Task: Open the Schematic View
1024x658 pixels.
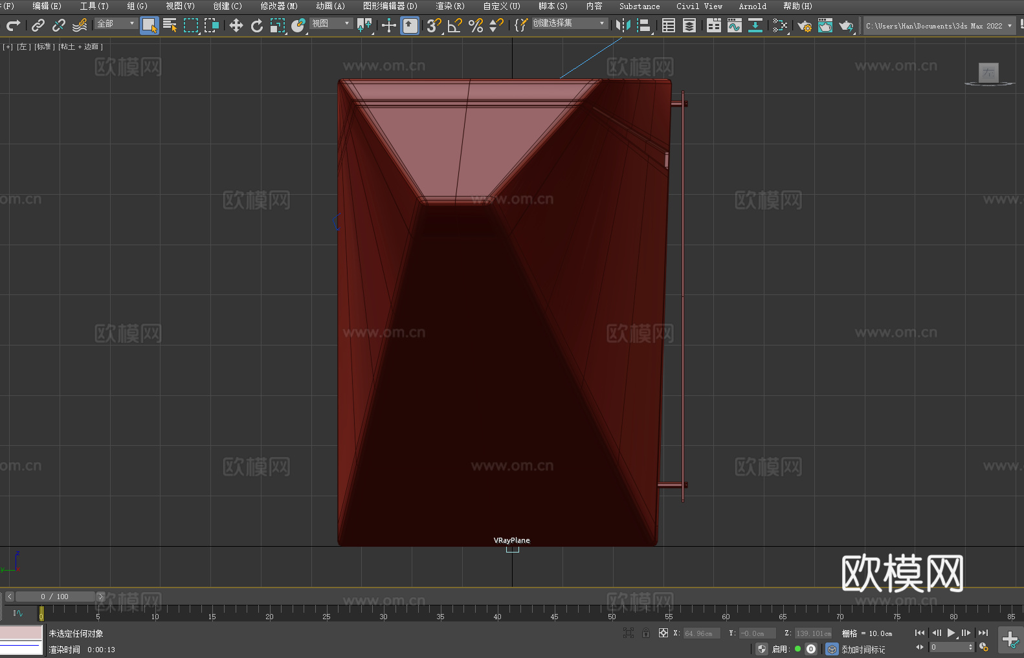Action: click(780, 25)
